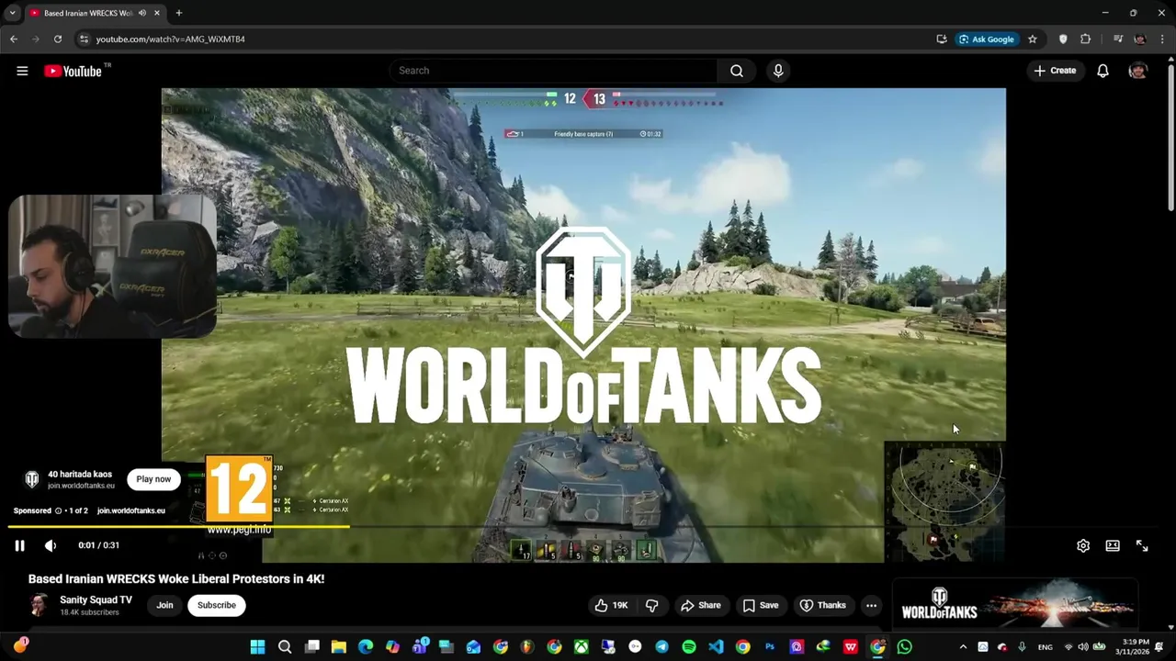
Task: Open Photoshop from the taskbar
Action: click(770, 647)
